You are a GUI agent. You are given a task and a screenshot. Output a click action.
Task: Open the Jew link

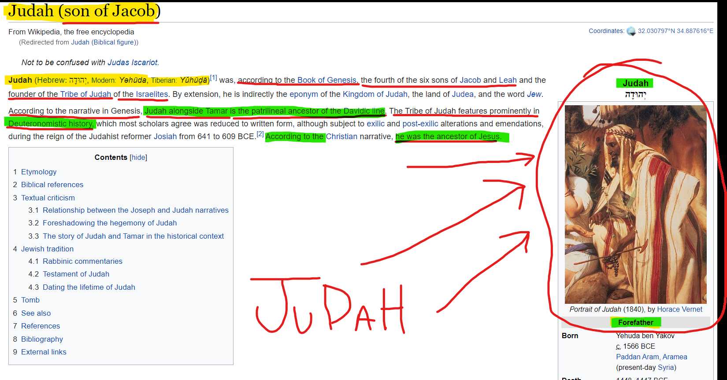(534, 94)
